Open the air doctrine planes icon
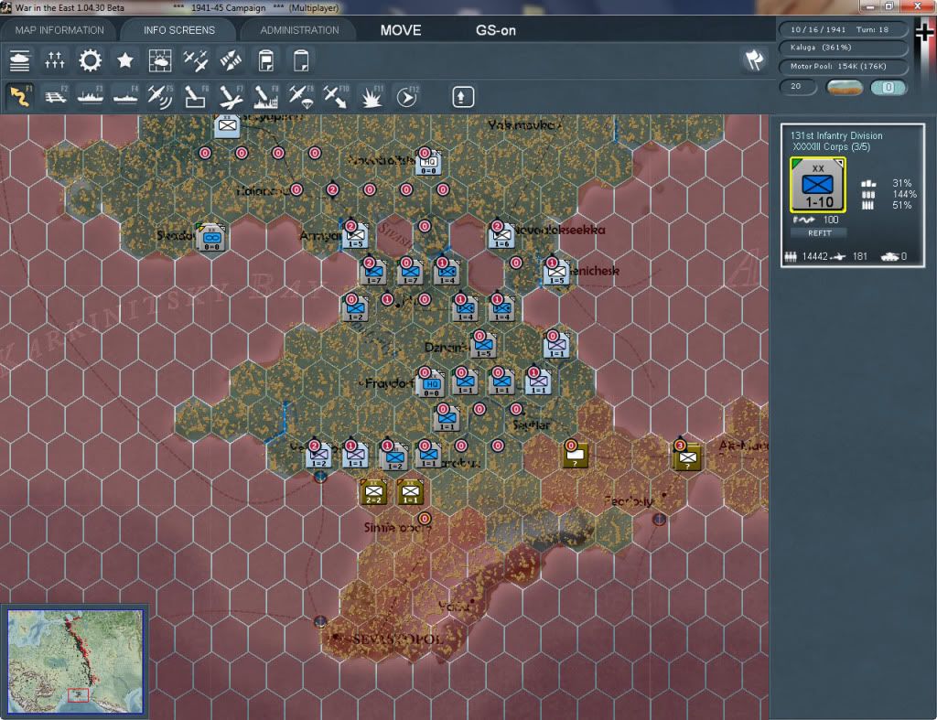 [196, 60]
